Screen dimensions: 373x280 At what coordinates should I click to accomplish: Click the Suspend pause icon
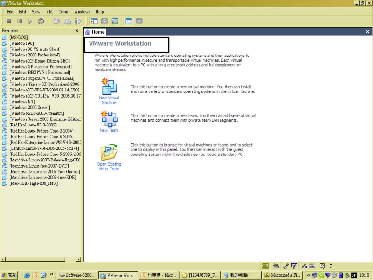20,21
